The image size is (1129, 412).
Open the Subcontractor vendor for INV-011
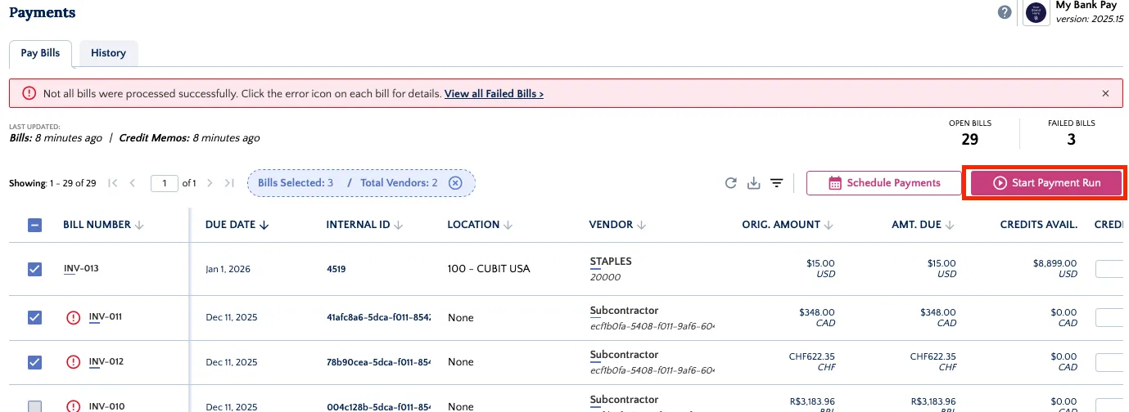pyautogui.click(x=624, y=311)
